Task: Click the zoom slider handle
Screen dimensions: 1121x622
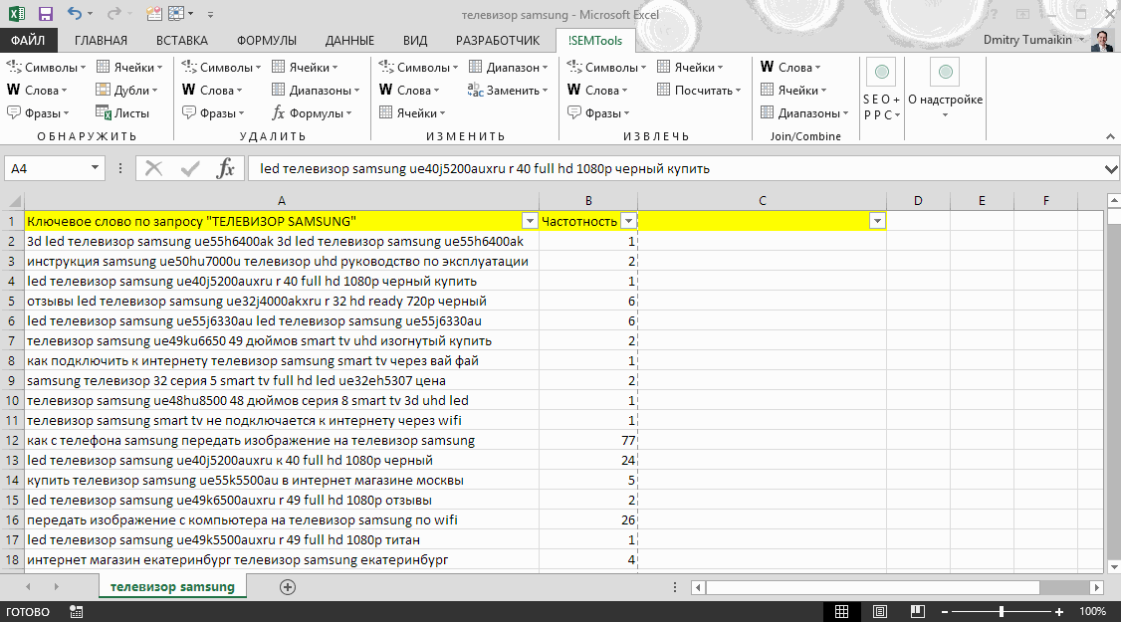Action: (x=1002, y=611)
